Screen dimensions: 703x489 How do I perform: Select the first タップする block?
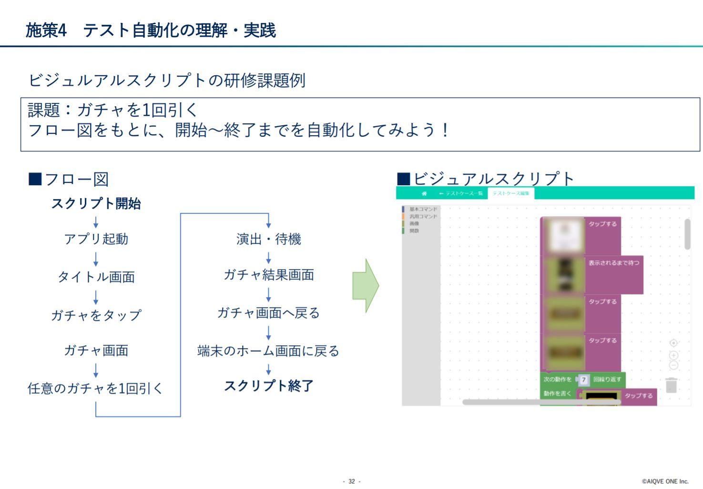pyautogui.click(x=602, y=224)
